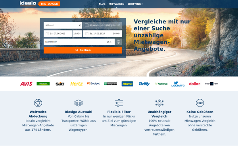Viewport: 238px width, 149px height.
Task: Enable abweichender Rückgabeort checkbox
Action: click(x=86, y=25)
